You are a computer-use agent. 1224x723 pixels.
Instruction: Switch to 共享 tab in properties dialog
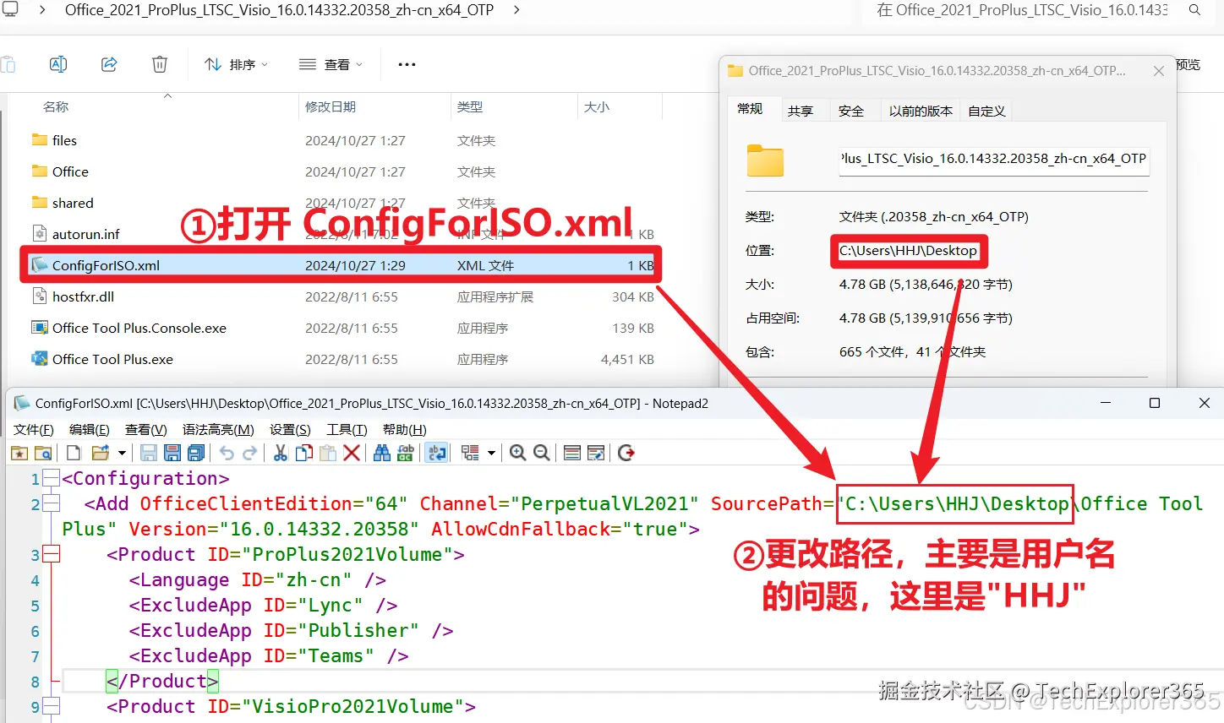point(800,111)
